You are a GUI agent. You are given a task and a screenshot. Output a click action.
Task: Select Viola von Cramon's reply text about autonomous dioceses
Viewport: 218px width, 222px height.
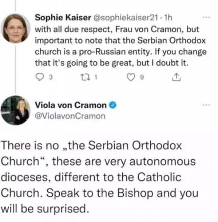coord(100,177)
